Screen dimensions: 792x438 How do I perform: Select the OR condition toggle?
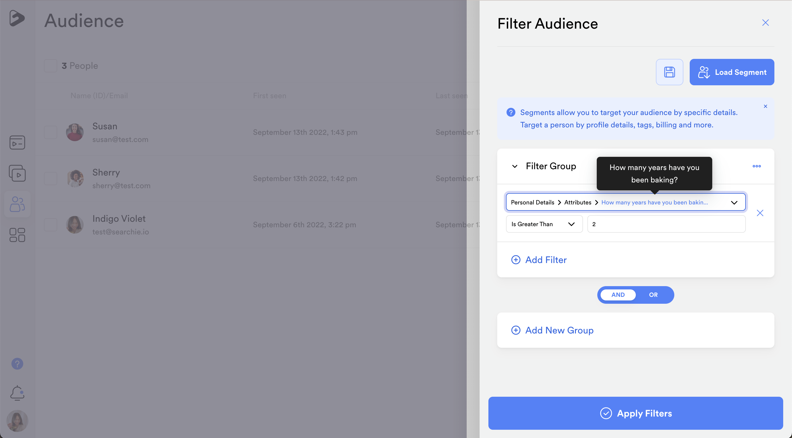coord(653,295)
